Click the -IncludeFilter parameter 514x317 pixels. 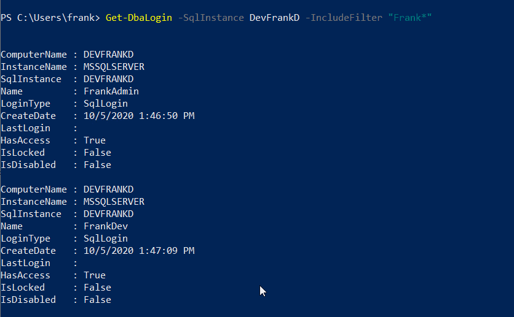click(343, 17)
